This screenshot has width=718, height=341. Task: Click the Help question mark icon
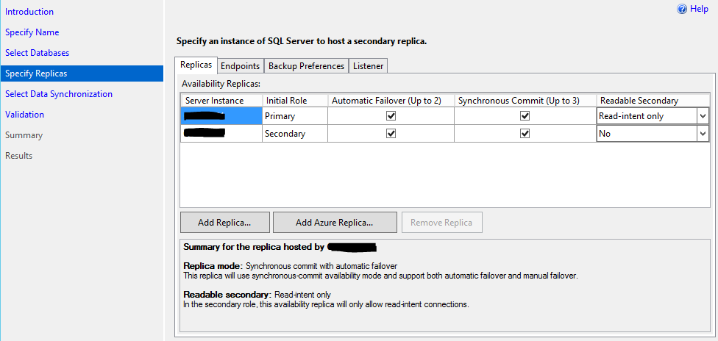point(682,9)
